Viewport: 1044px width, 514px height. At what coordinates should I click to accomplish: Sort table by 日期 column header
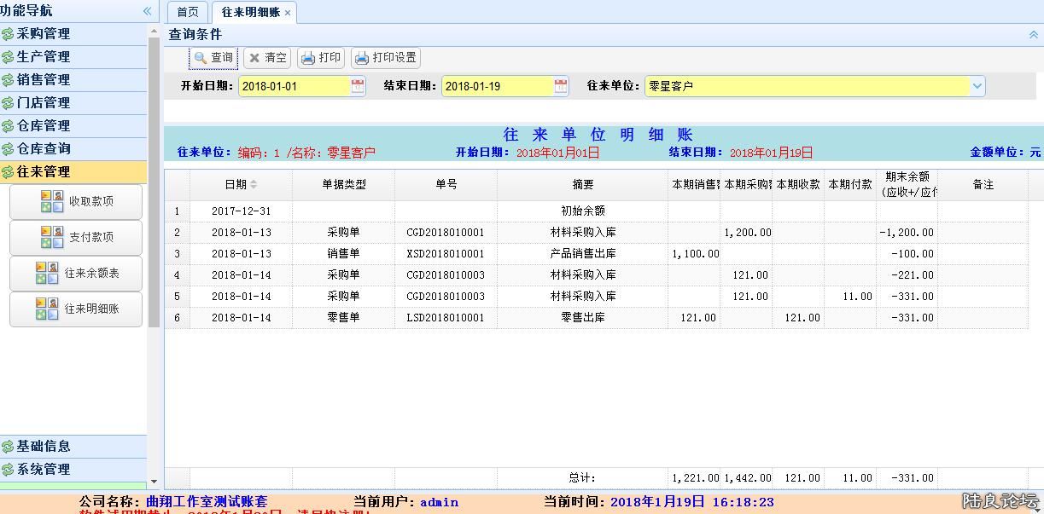(240, 184)
